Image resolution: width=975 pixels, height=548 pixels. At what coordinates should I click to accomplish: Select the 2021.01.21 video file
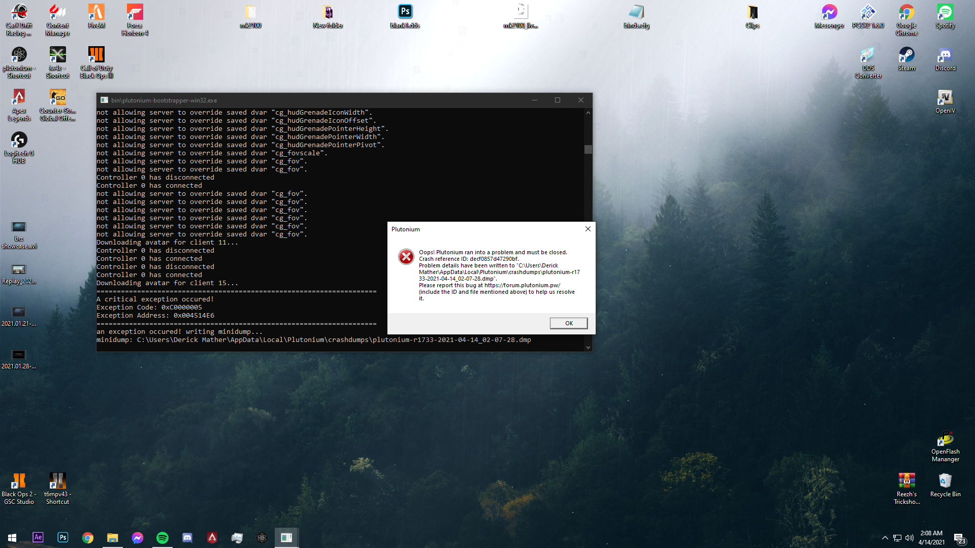(x=19, y=317)
